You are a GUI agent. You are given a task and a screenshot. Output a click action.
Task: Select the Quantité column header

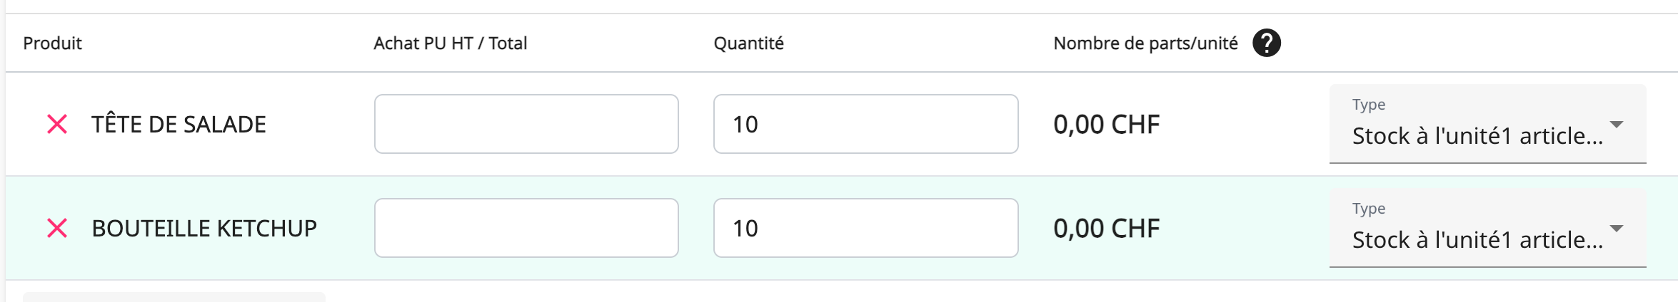[x=749, y=43]
